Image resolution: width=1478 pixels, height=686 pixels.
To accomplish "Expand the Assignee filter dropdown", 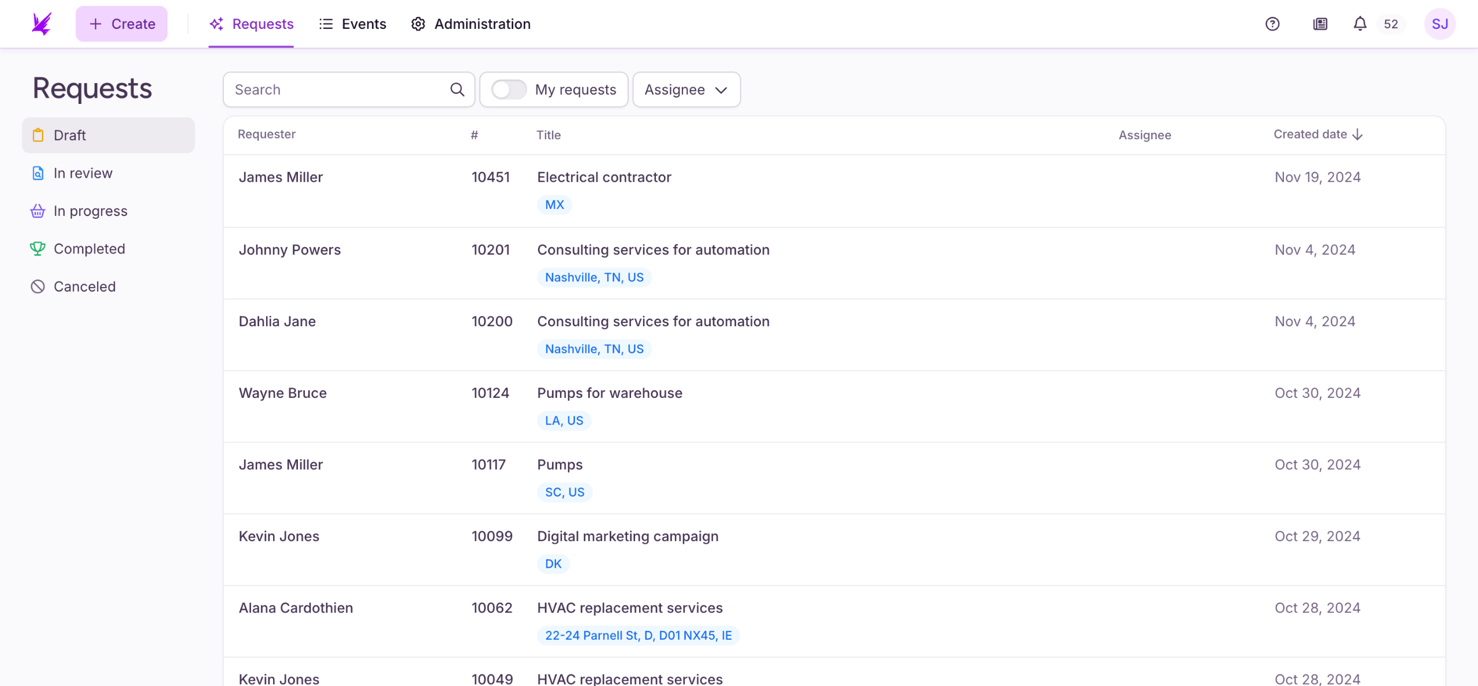I will [686, 90].
